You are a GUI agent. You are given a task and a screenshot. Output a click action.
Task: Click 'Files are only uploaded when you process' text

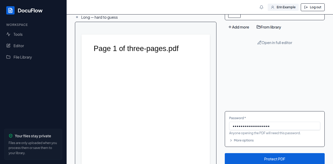(x=33, y=148)
